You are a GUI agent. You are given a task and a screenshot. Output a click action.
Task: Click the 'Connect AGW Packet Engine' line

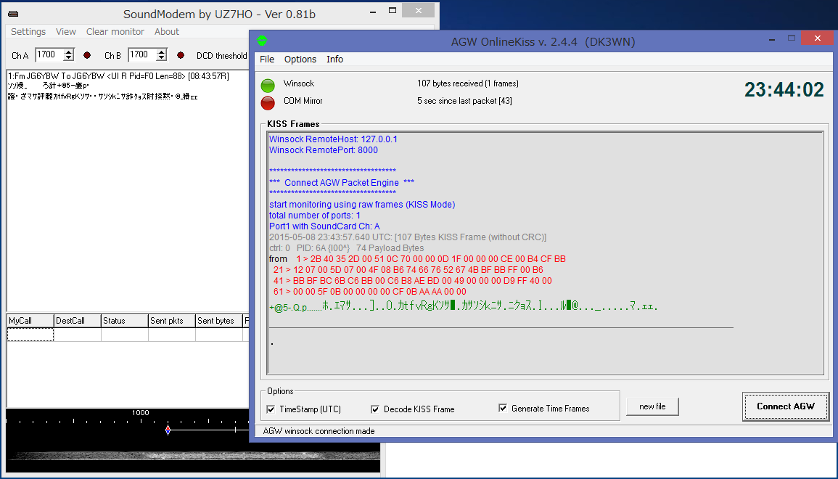(x=342, y=183)
